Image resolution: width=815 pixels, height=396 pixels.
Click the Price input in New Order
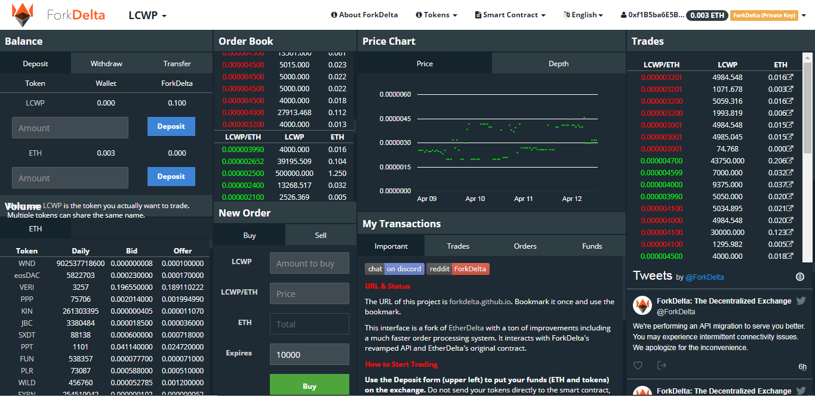click(x=309, y=293)
